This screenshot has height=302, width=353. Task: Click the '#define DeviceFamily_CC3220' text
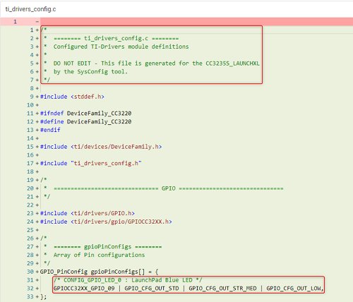(x=86, y=121)
